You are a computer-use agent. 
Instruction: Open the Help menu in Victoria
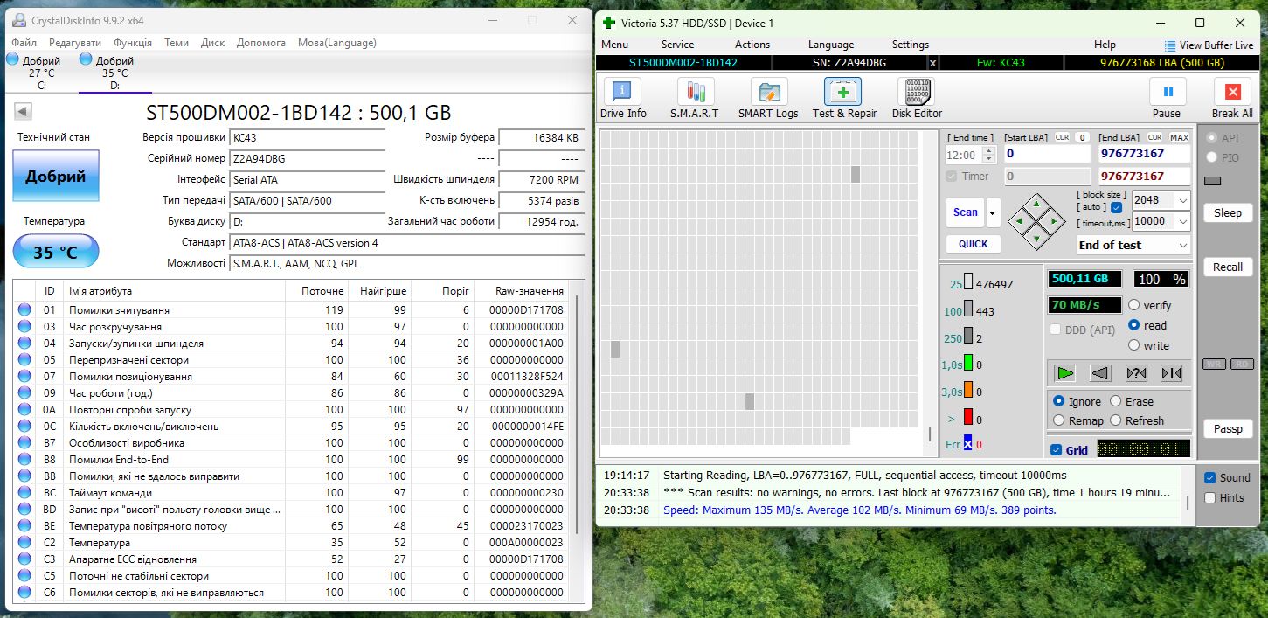pos(1105,45)
